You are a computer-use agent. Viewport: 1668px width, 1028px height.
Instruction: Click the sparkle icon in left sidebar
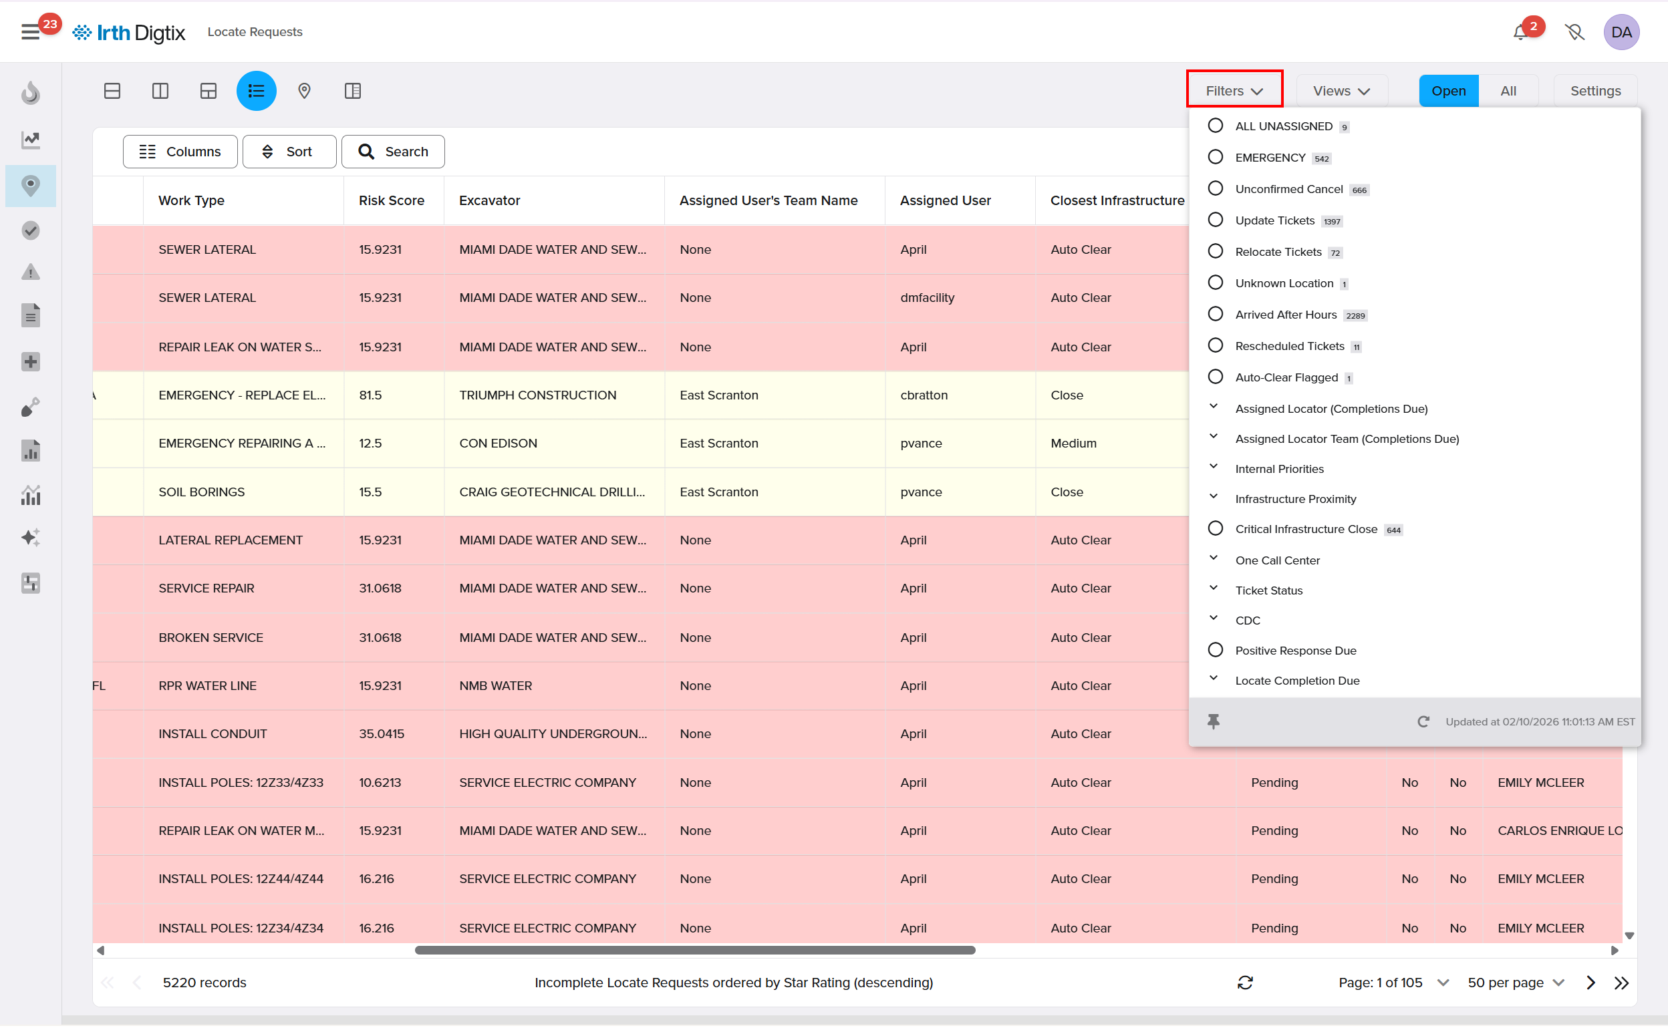point(31,537)
